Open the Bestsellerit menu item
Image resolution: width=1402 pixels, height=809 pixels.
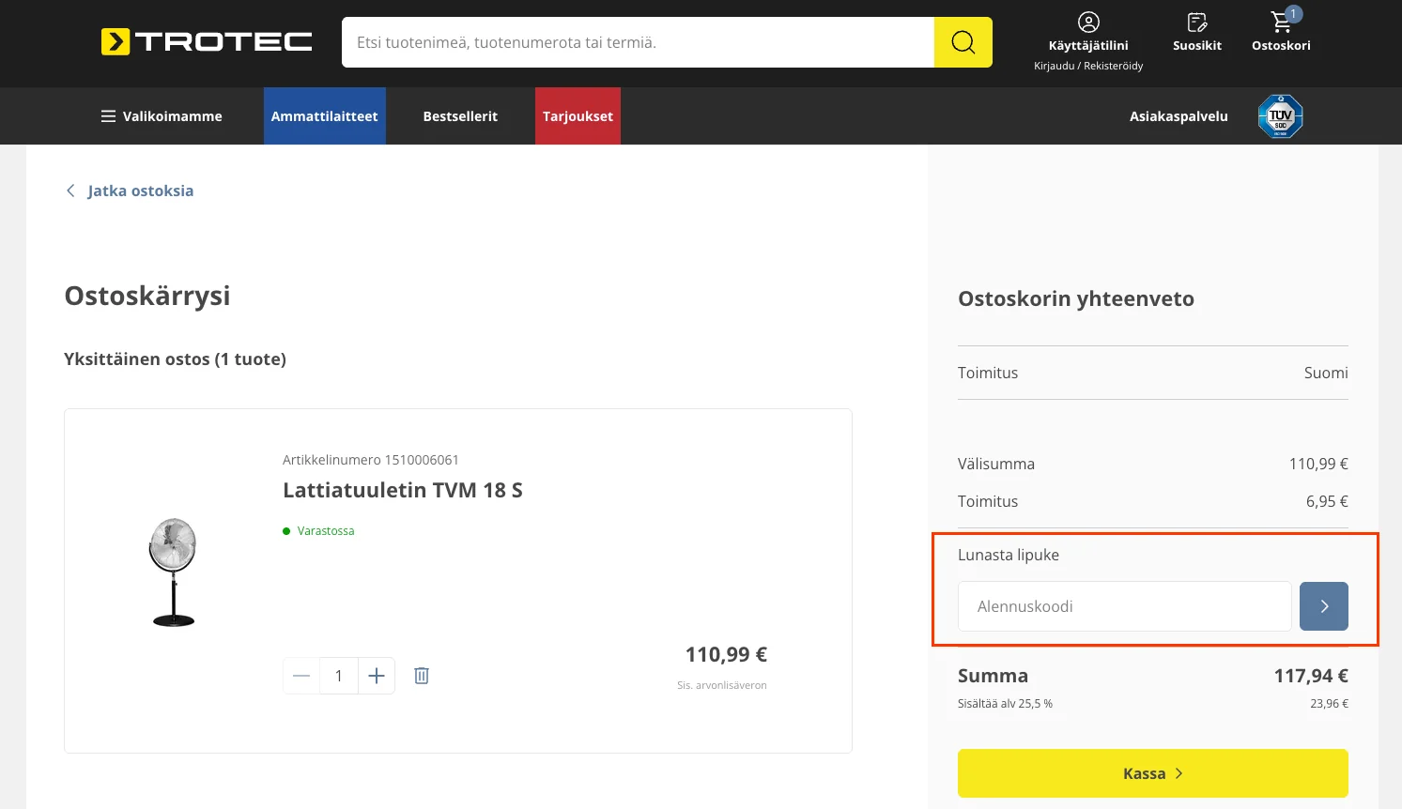click(x=460, y=116)
